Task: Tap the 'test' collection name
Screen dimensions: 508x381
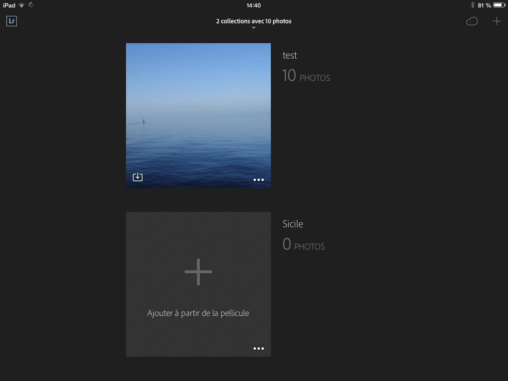Action: tap(290, 55)
